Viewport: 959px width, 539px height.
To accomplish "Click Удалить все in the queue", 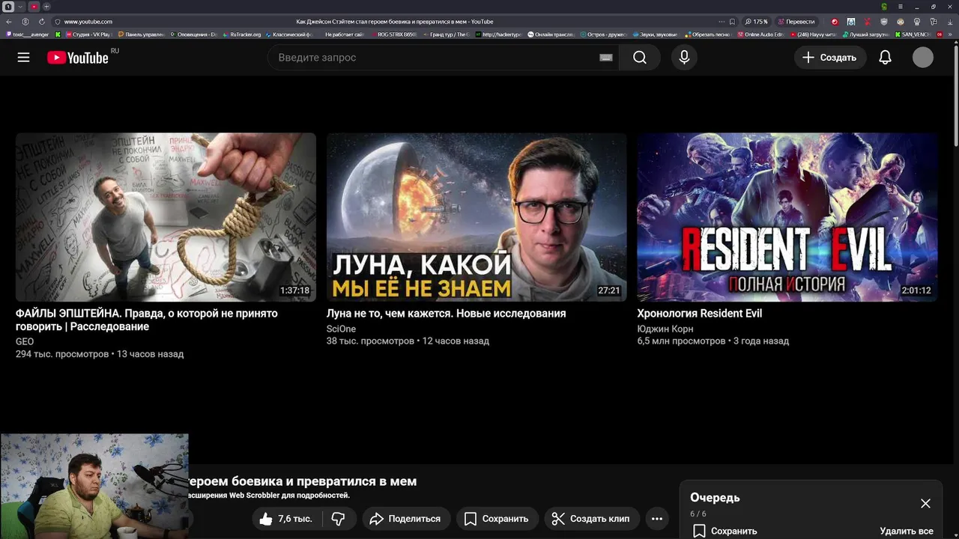I will (907, 531).
